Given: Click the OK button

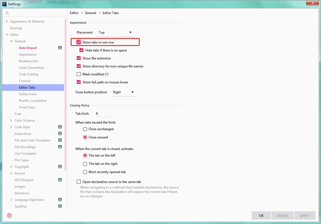Looking at the screenshot, I should 261,215.
